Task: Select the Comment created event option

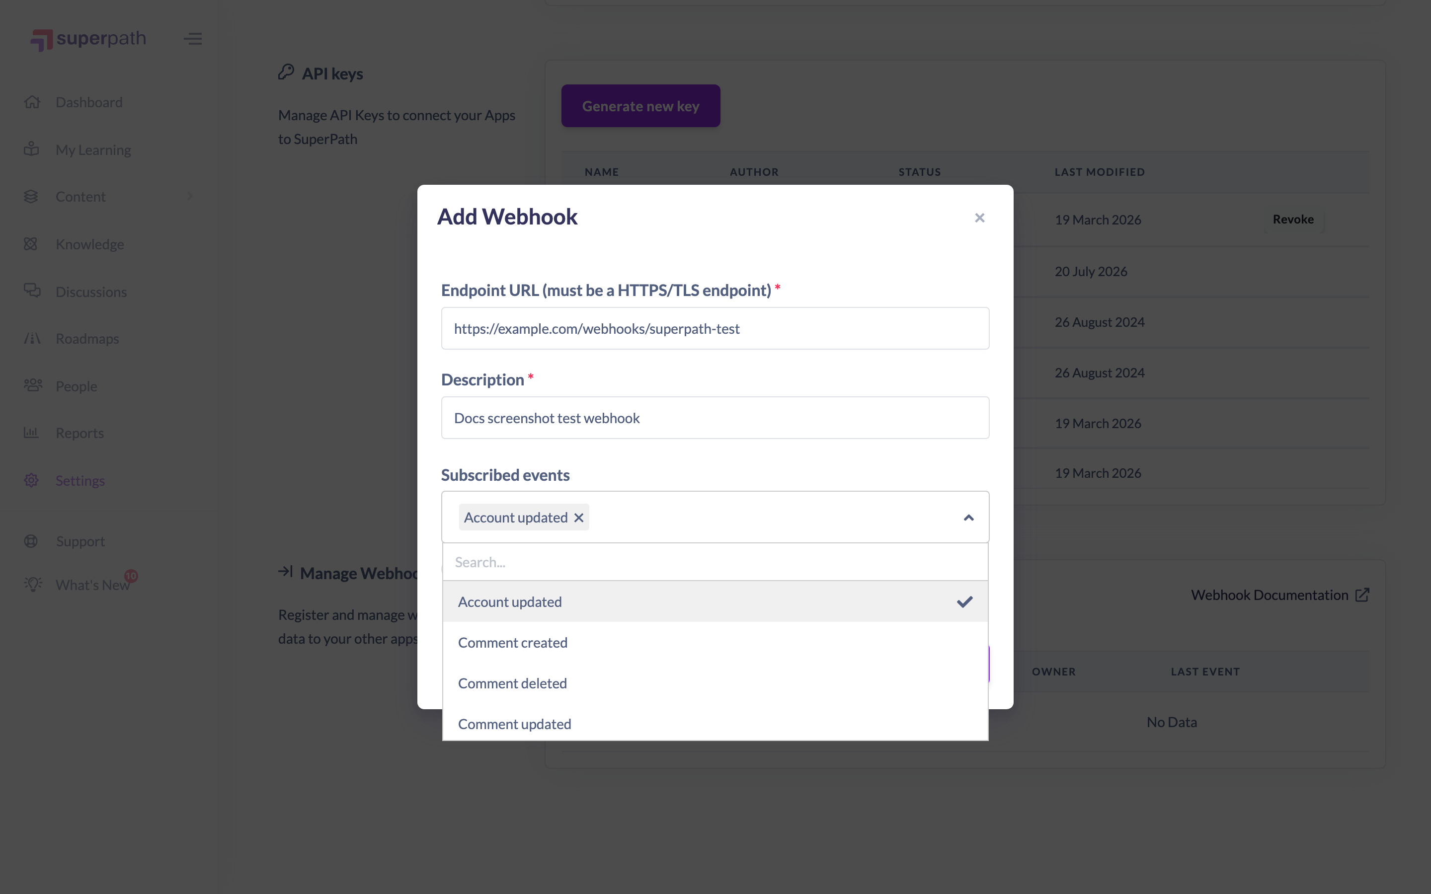Action: [715, 642]
